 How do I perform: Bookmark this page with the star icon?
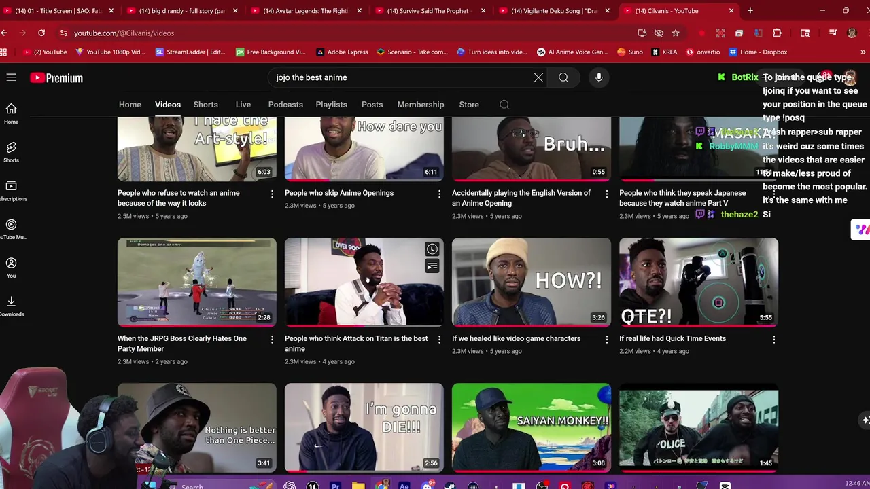coord(675,33)
